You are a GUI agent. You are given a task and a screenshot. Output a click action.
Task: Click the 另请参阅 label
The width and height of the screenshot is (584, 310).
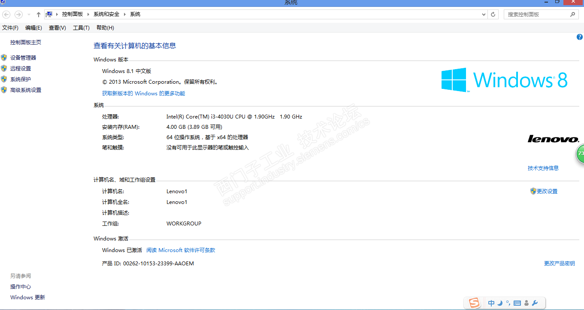(x=21, y=276)
